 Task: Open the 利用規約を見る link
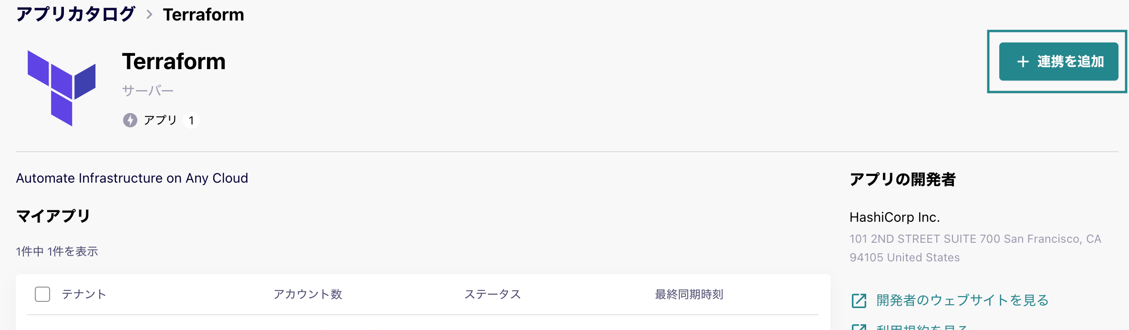point(922,327)
